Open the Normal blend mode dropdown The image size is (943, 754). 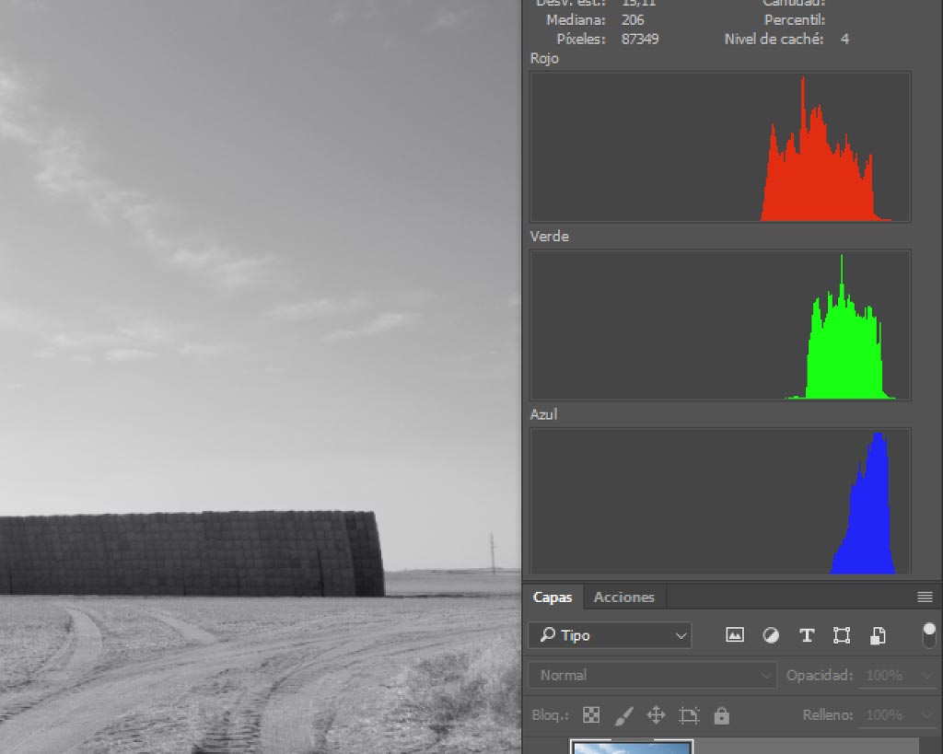[x=652, y=675]
